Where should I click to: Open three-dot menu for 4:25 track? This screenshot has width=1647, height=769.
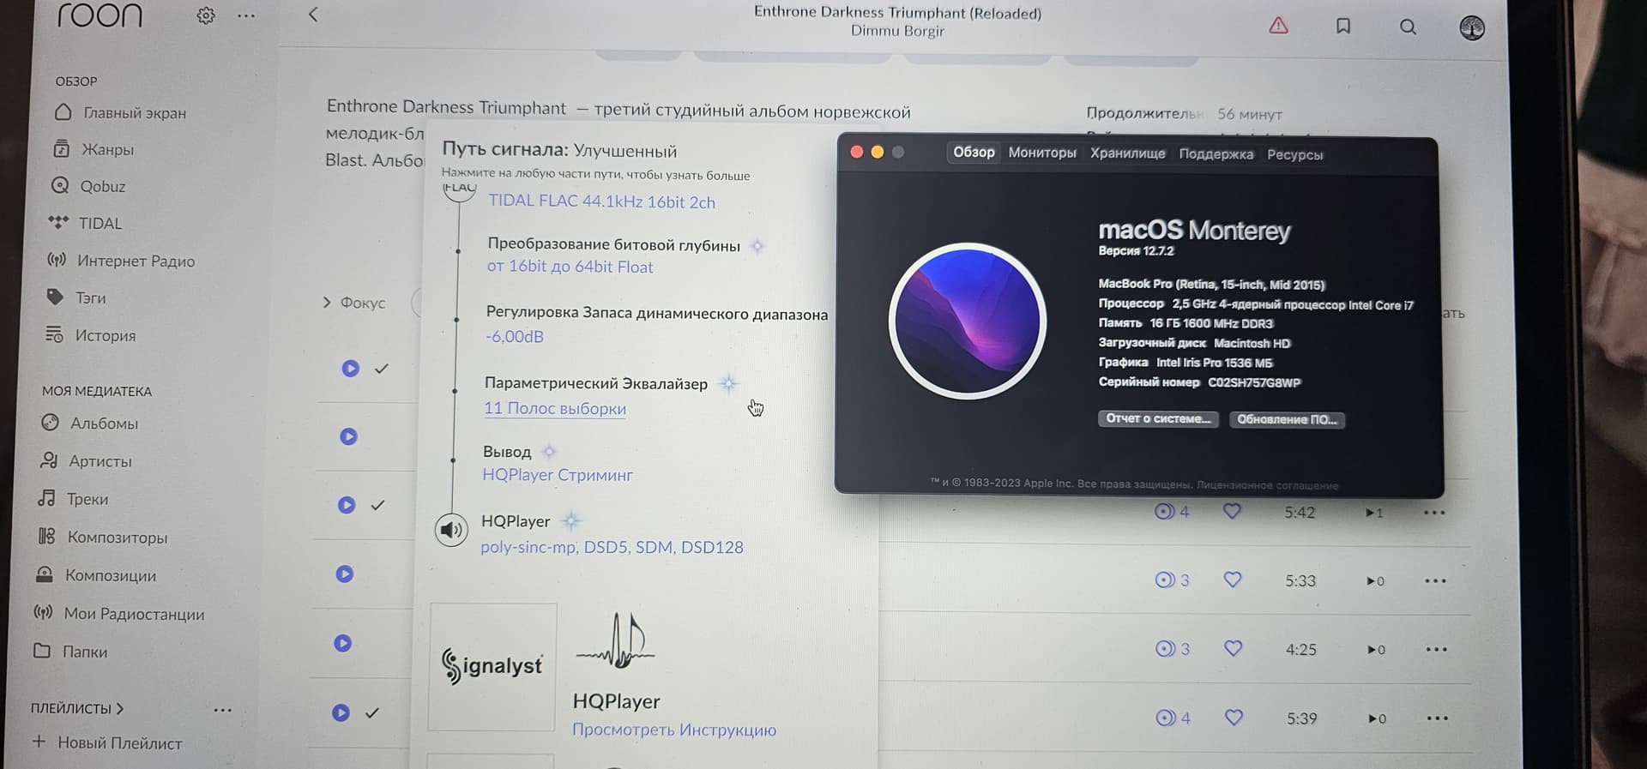click(1436, 650)
